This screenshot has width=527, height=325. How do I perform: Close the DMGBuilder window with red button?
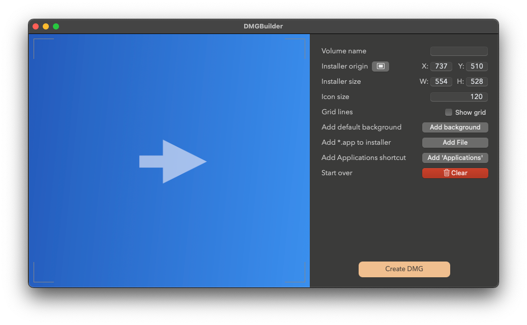coord(36,26)
